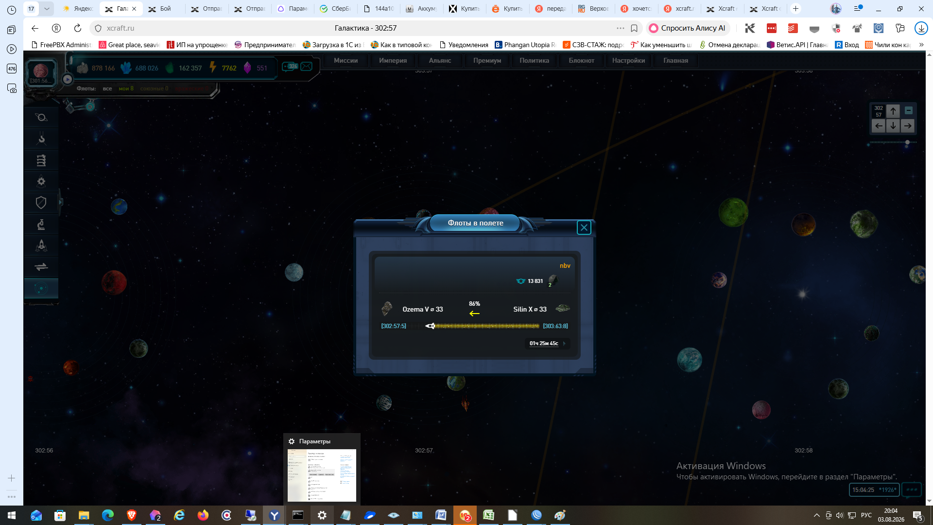The width and height of the screenshot is (933, 525).
Task: Open the trade exchange arrows sidebar icon
Action: click(x=41, y=267)
